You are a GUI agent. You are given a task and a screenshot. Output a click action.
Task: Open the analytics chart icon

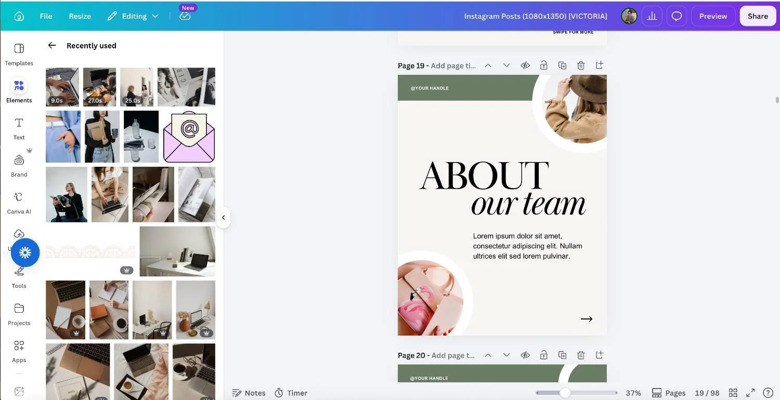click(652, 16)
